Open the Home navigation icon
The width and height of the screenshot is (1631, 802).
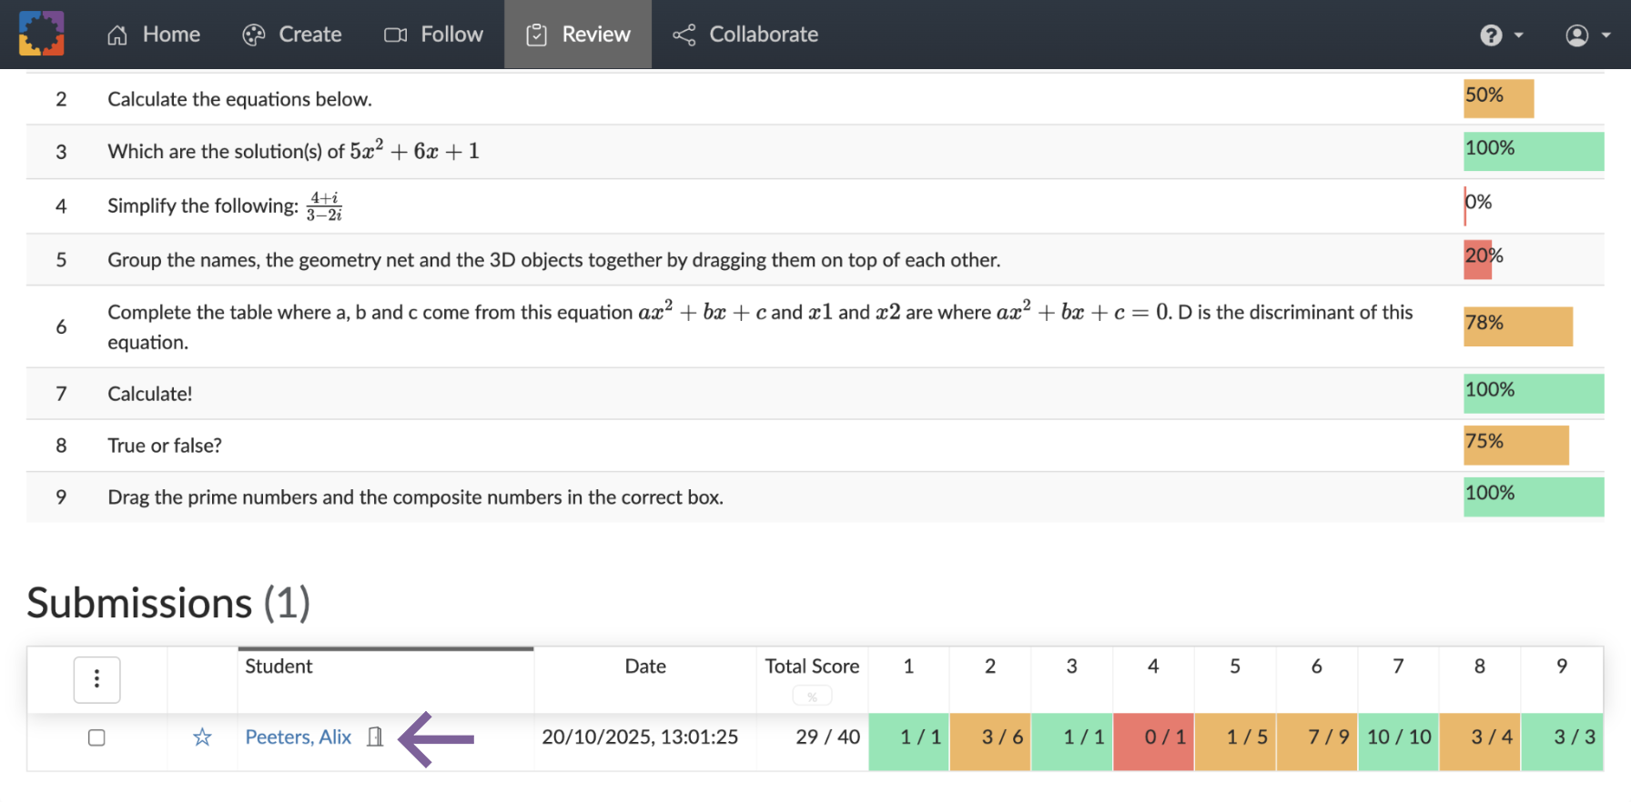point(116,34)
